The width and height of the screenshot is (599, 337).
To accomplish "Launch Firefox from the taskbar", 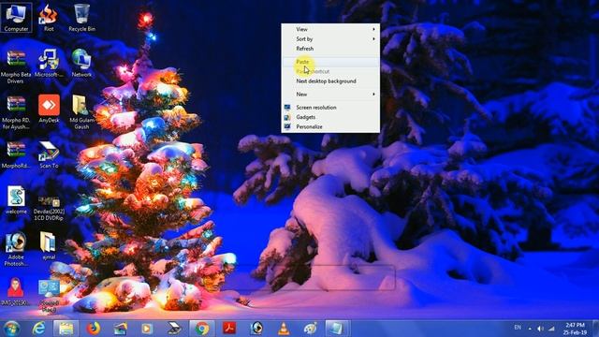I will (93, 329).
